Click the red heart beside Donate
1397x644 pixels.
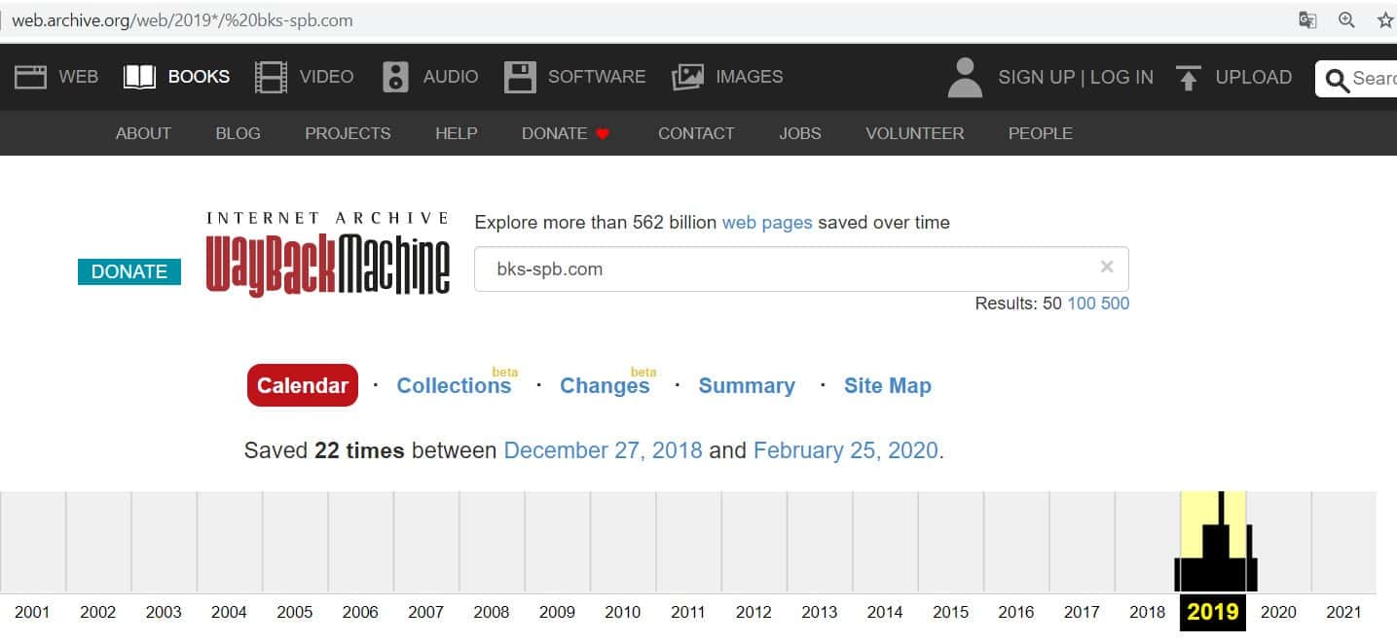603,134
